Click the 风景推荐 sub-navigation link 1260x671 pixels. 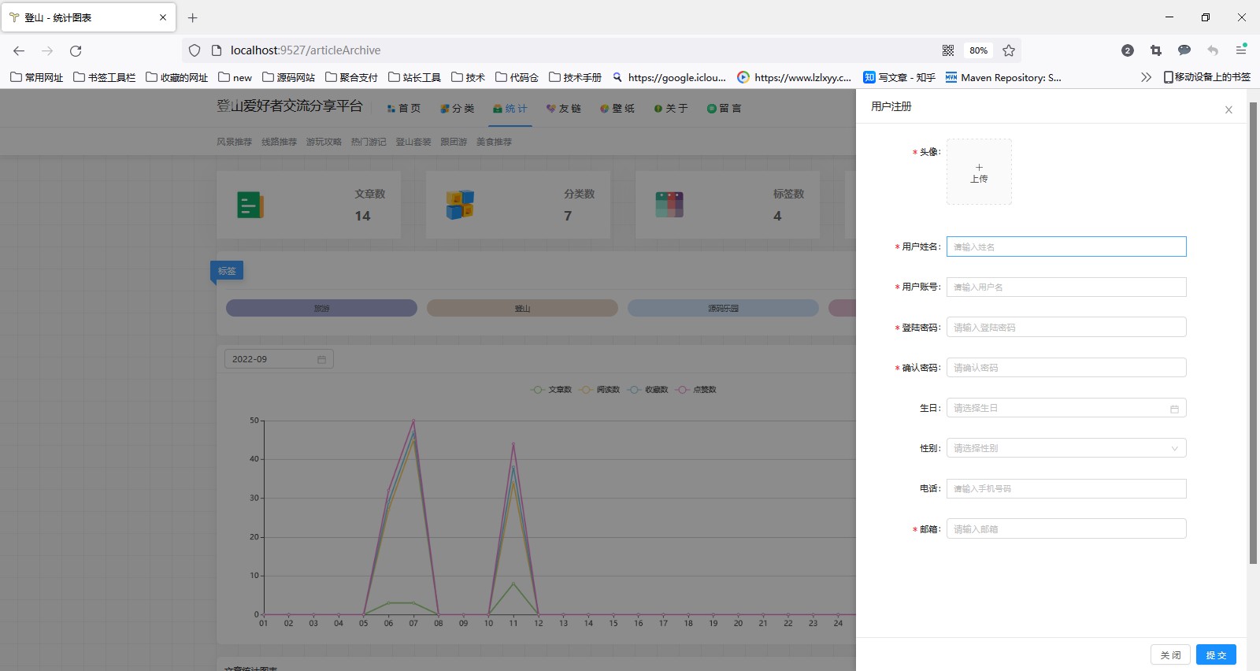(x=235, y=142)
